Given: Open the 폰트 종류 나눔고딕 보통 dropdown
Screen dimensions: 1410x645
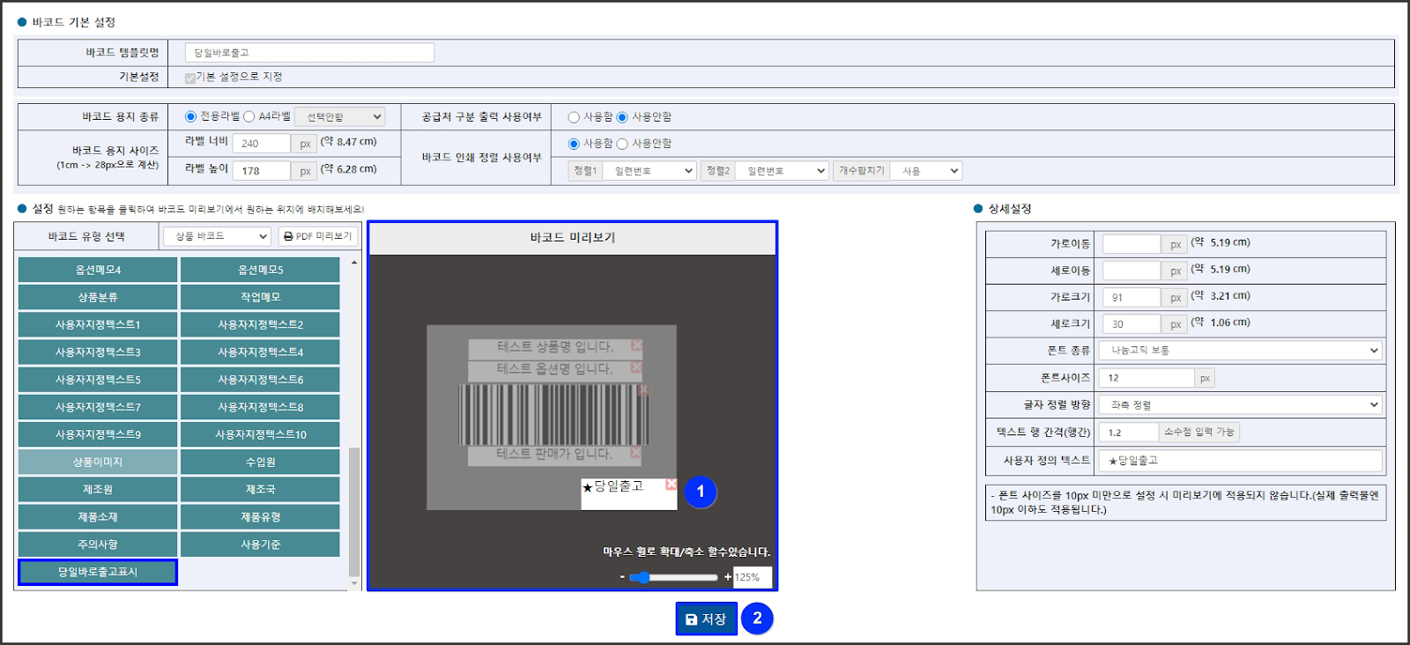Looking at the screenshot, I should click(x=1240, y=351).
